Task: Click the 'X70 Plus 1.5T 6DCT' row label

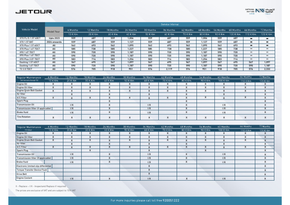Action: 29,45
